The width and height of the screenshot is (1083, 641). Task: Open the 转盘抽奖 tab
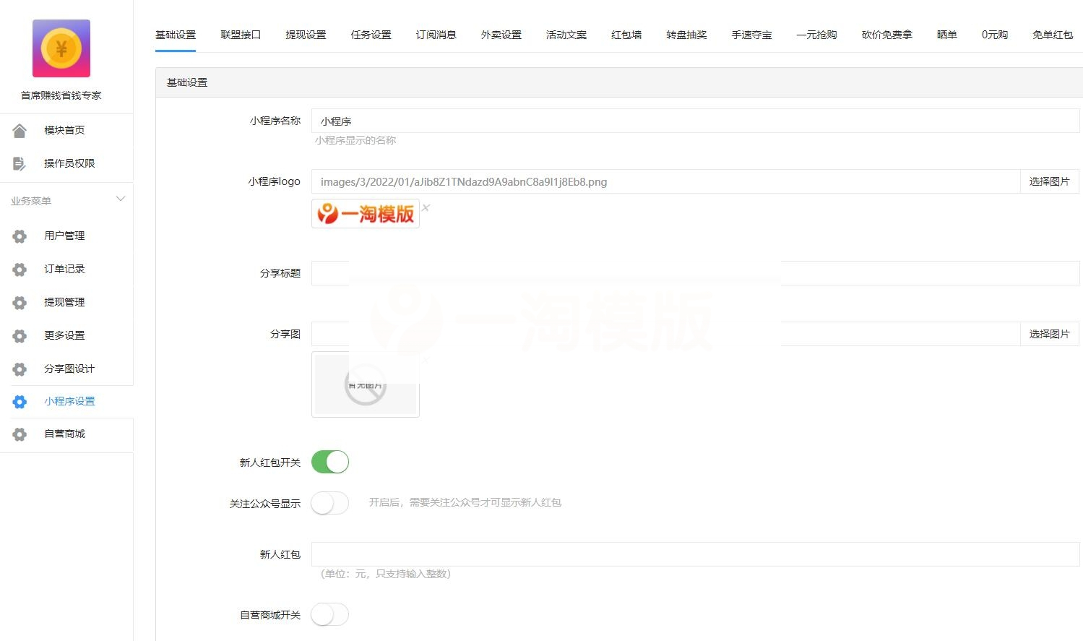click(x=685, y=34)
